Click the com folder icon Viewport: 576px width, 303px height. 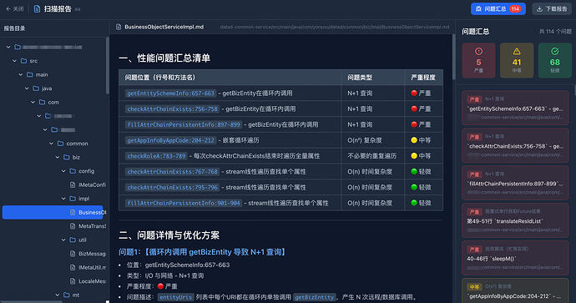click(43, 102)
